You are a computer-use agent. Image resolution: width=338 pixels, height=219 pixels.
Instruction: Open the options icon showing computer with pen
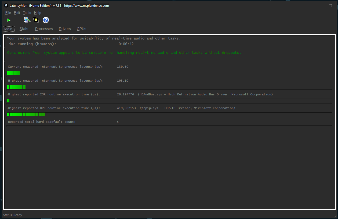[27, 20]
